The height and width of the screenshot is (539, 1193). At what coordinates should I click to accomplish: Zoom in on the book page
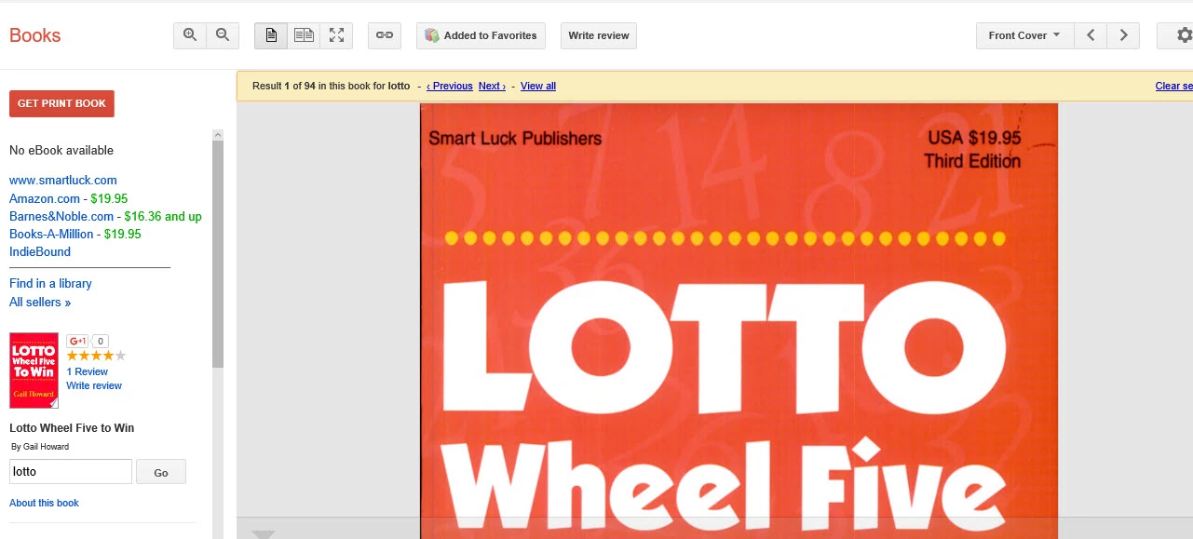click(x=190, y=35)
